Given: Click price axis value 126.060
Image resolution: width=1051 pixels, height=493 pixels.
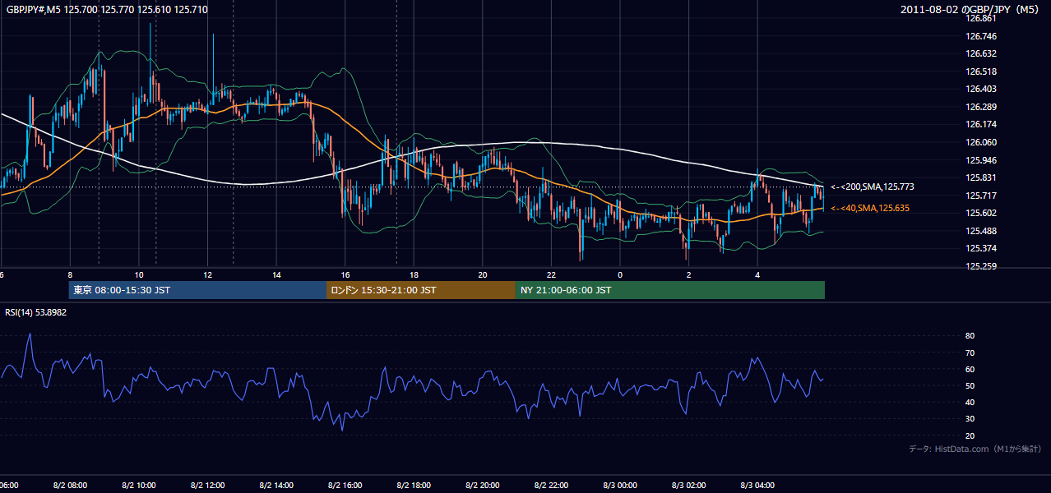Looking at the screenshot, I should [982, 142].
